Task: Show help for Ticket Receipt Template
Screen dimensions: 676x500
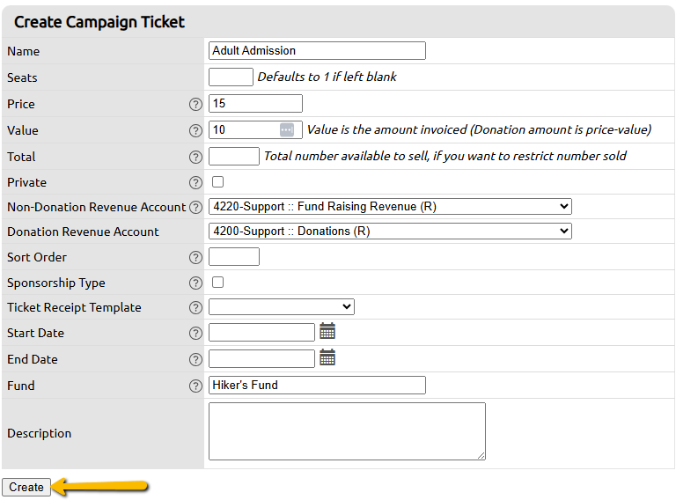Action: pos(195,307)
